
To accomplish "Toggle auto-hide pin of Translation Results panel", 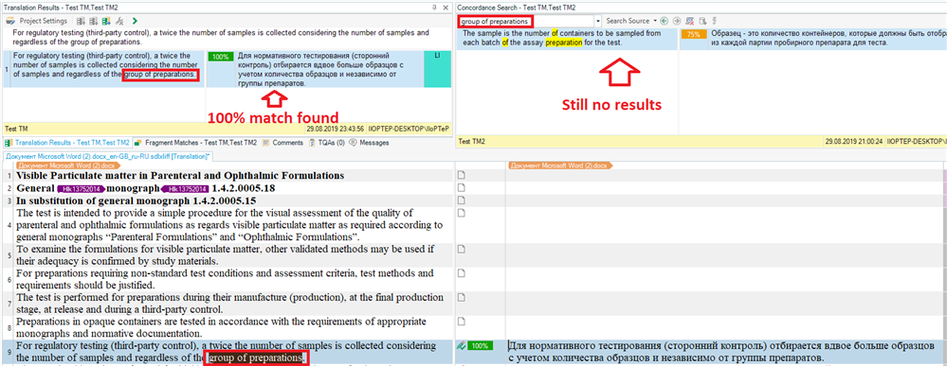I will (x=435, y=7).
